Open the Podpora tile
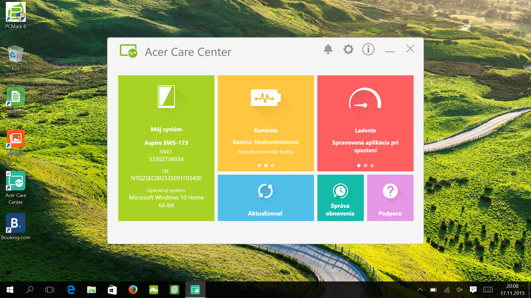531x298 pixels. (390, 198)
